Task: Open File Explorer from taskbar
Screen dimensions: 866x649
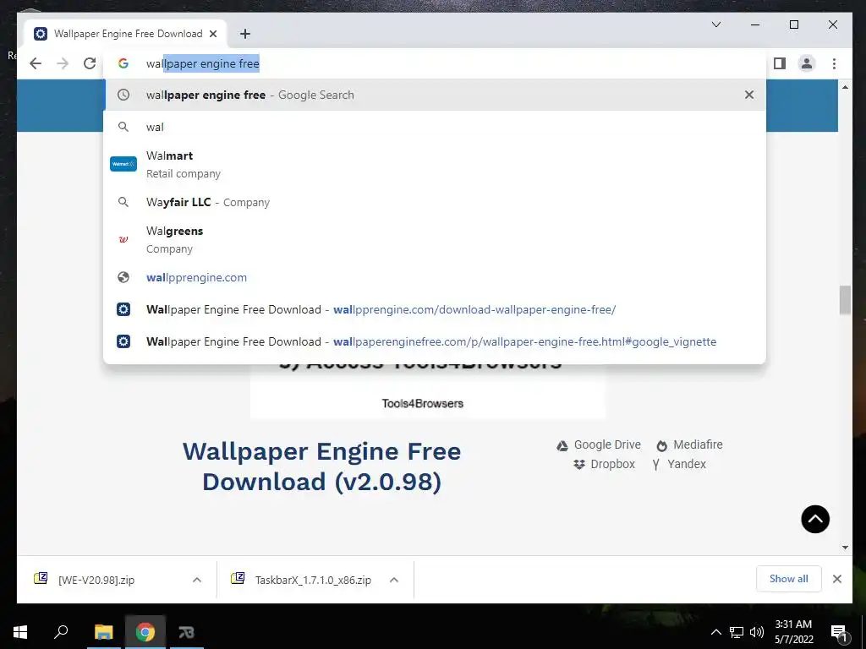Action: coord(103,632)
